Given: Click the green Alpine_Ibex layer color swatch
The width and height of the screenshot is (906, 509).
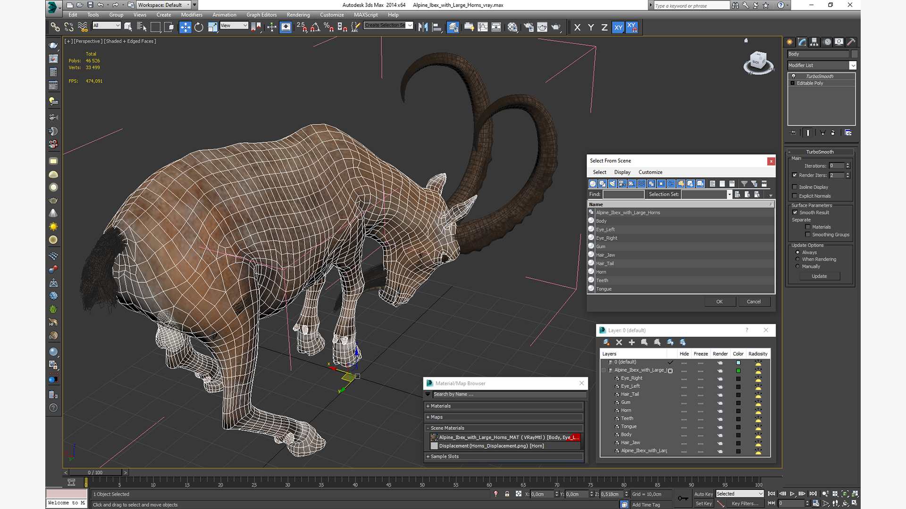Looking at the screenshot, I should pyautogui.click(x=738, y=370).
